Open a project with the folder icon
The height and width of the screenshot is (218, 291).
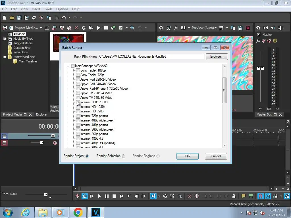(x=12, y=18)
